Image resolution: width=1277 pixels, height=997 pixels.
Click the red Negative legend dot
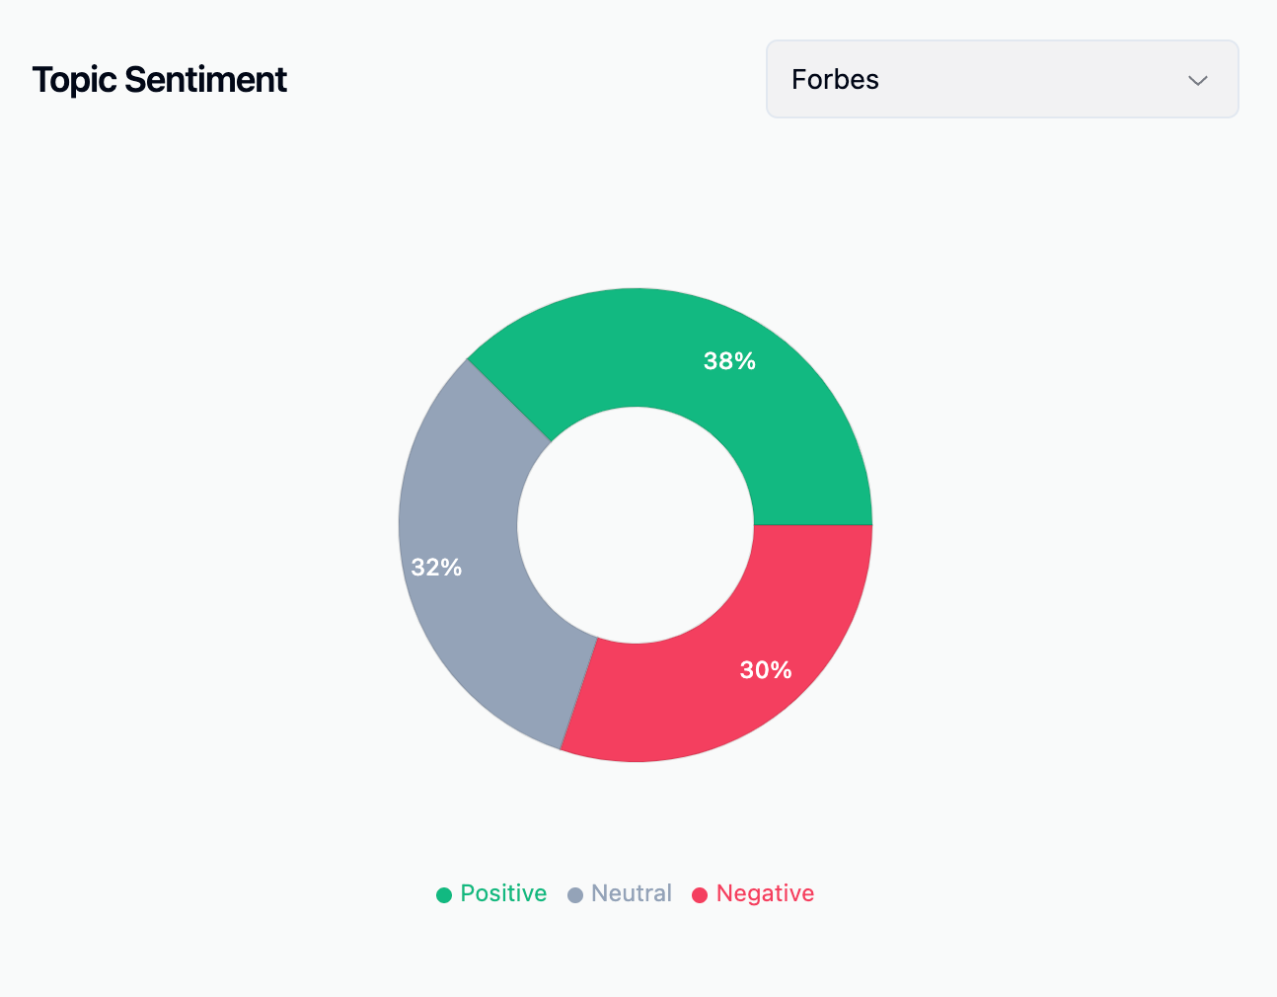tap(700, 894)
